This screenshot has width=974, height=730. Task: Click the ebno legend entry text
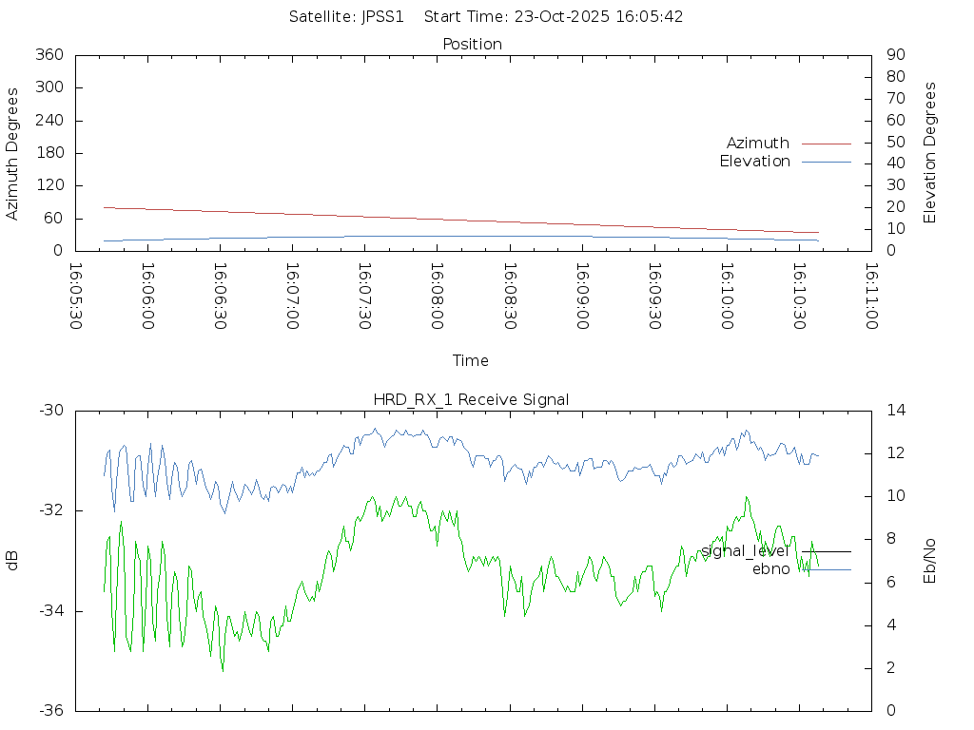click(770, 569)
